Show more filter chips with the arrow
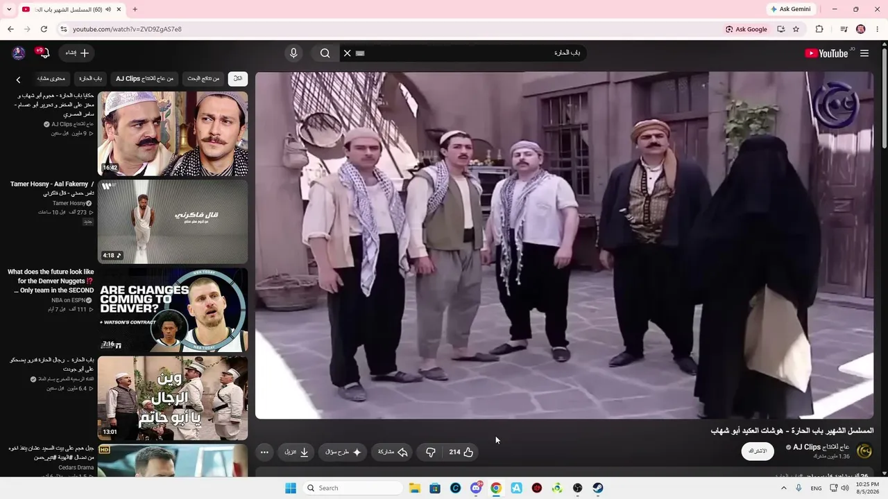This screenshot has width=888, height=499. 18,80
